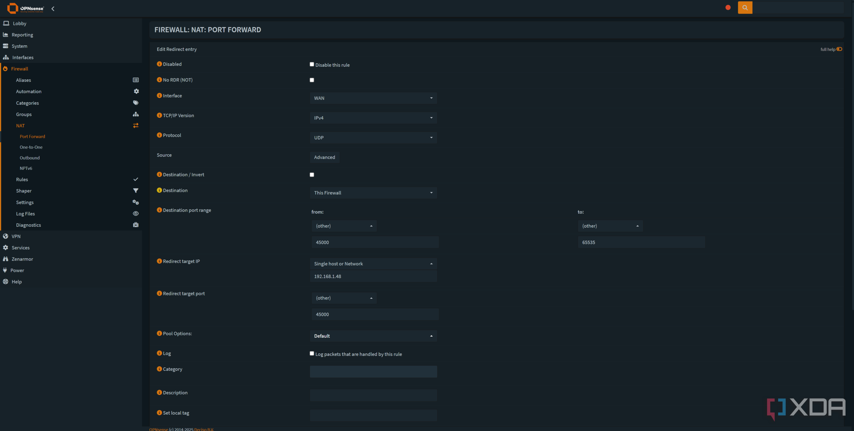Image resolution: width=854 pixels, height=431 pixels.
Task: Click the Log Files eye icon
Action: [x=136, y=214]
